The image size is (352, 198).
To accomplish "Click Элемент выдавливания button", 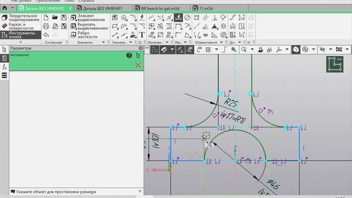I will [87, 18].
